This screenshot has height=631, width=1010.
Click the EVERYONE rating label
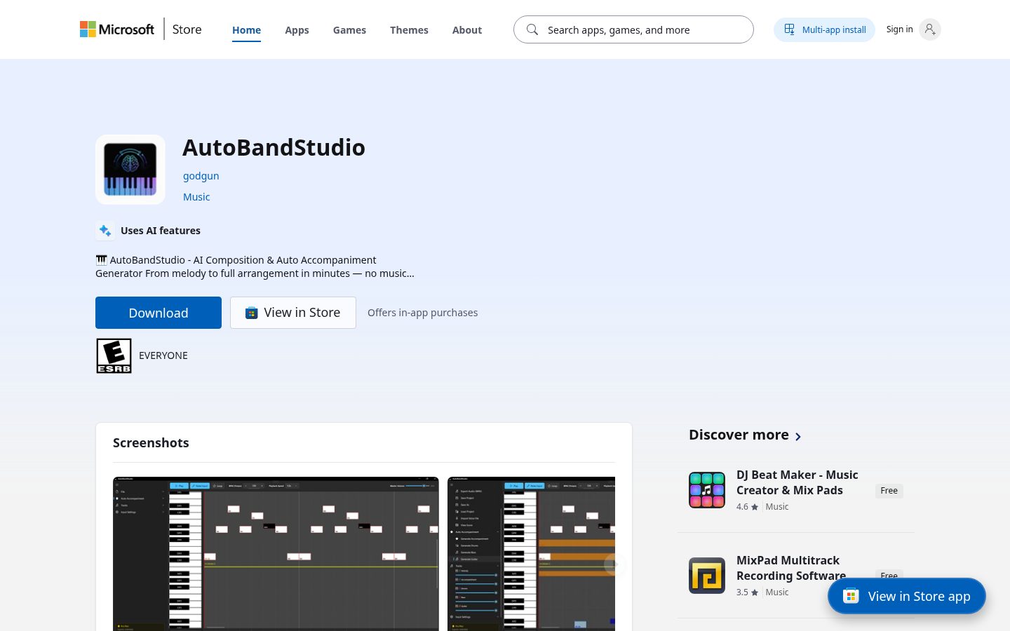coord(163,355)
